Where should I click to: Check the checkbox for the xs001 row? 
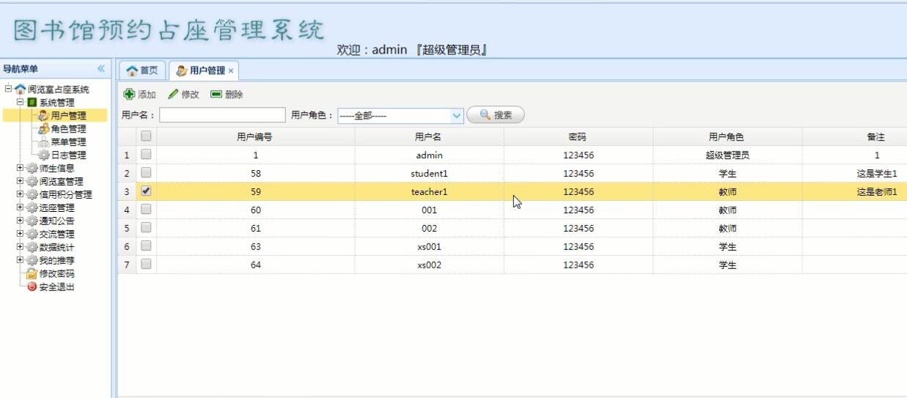pos(146,246)
